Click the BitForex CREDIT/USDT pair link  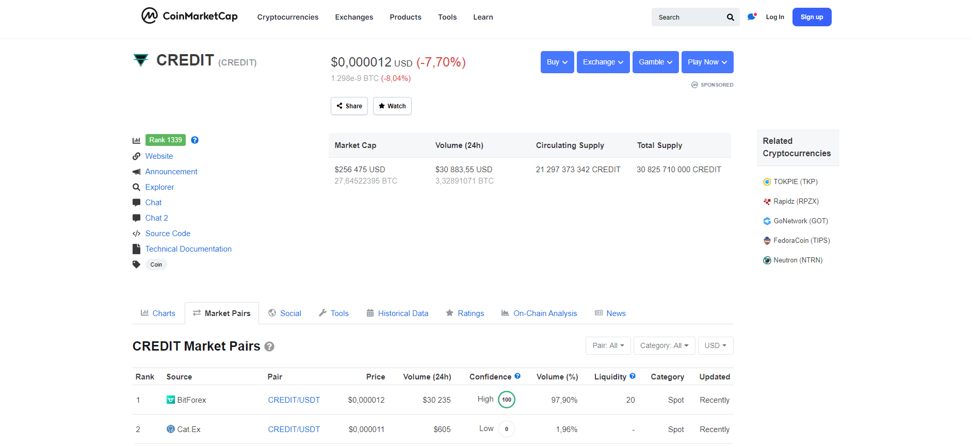(x=294, y=400)
